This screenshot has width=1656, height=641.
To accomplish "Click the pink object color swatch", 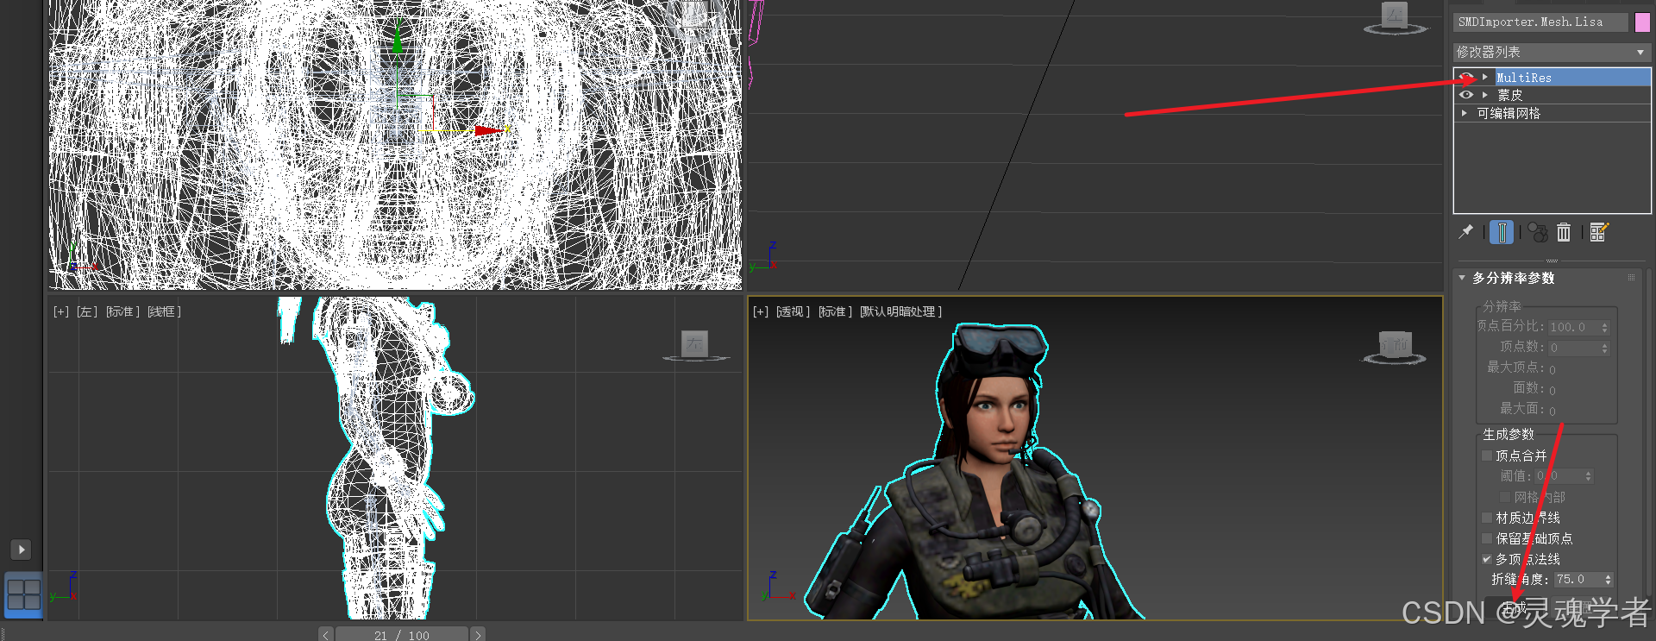I will point(1642,22).
